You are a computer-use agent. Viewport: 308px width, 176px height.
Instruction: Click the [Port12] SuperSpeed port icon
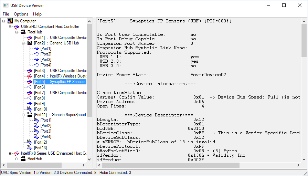click(30, 142)
